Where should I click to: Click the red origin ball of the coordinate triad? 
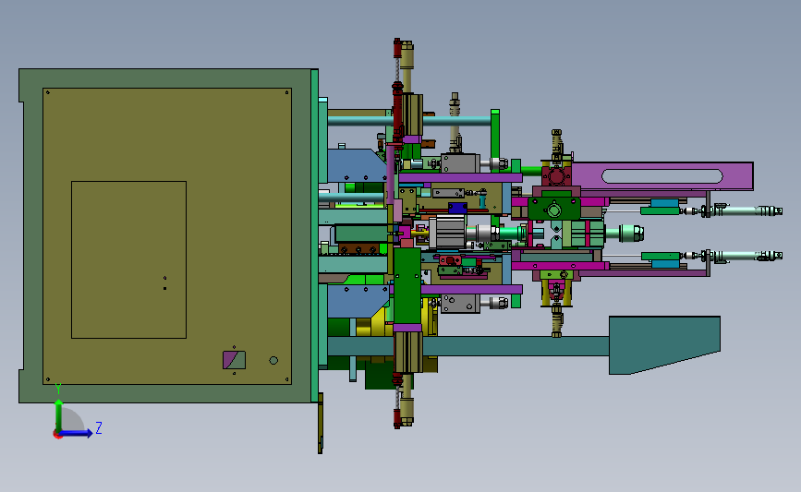coord(57,435)
